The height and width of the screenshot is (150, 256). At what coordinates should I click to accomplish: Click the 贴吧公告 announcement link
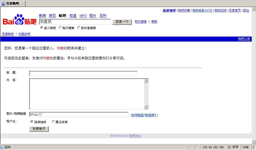pos(244,39)
